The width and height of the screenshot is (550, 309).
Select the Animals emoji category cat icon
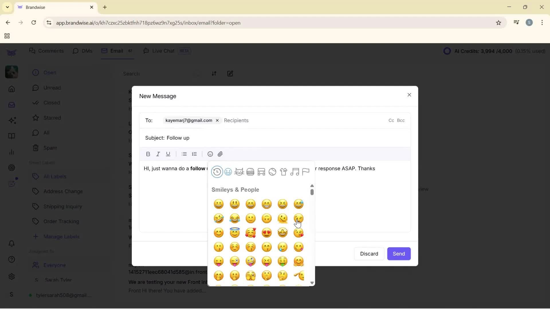239,172
